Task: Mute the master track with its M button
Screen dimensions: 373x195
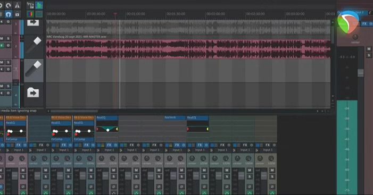Action: tap(369, 49)
